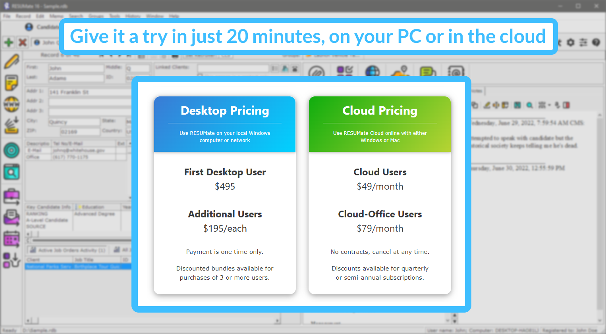Select the John record tab next to the red X
Screen dimensions: 606x334
46,42
